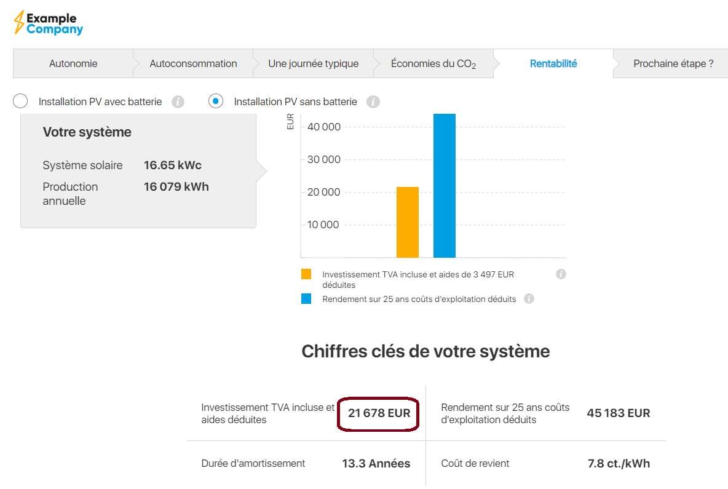Image resolution: width=728 pixels, height=489 pixels.
Task: Click the 45 183 EUR return value
Action: pos(618,413)
